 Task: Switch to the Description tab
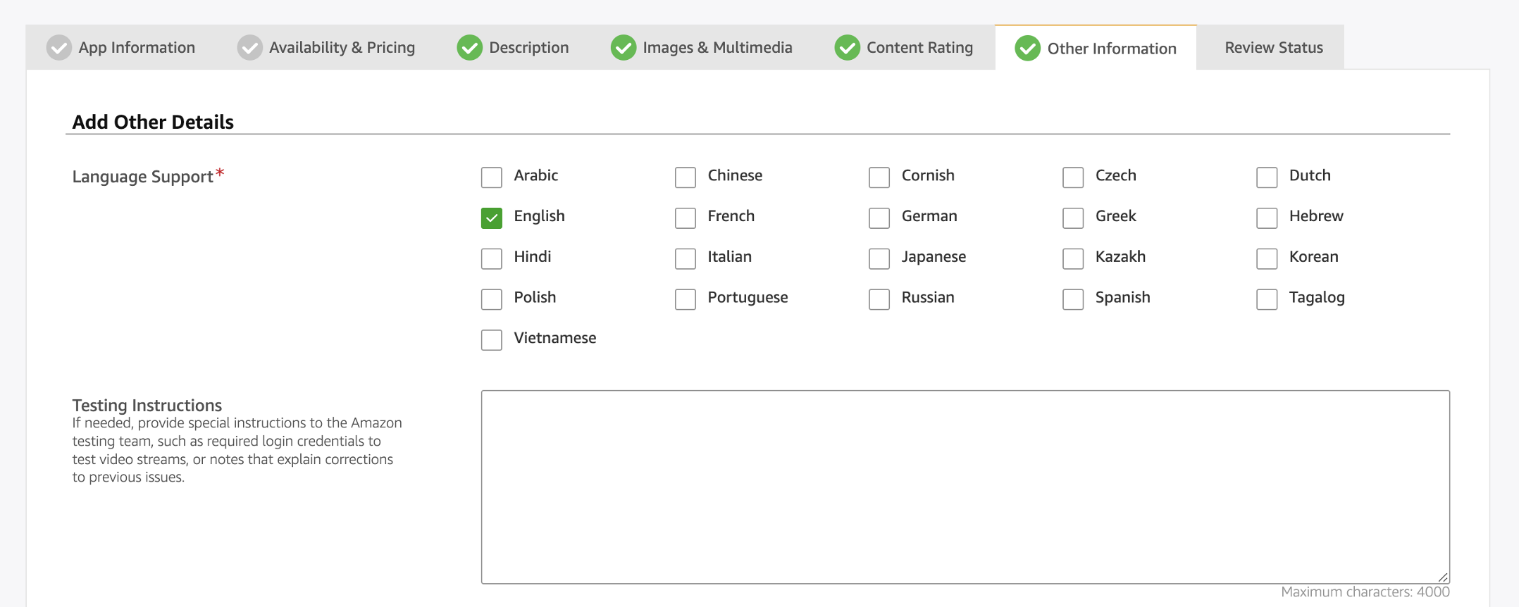click(x=528, y=48)
